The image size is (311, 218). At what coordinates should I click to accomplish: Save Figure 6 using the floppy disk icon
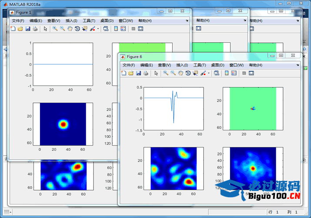138,73
